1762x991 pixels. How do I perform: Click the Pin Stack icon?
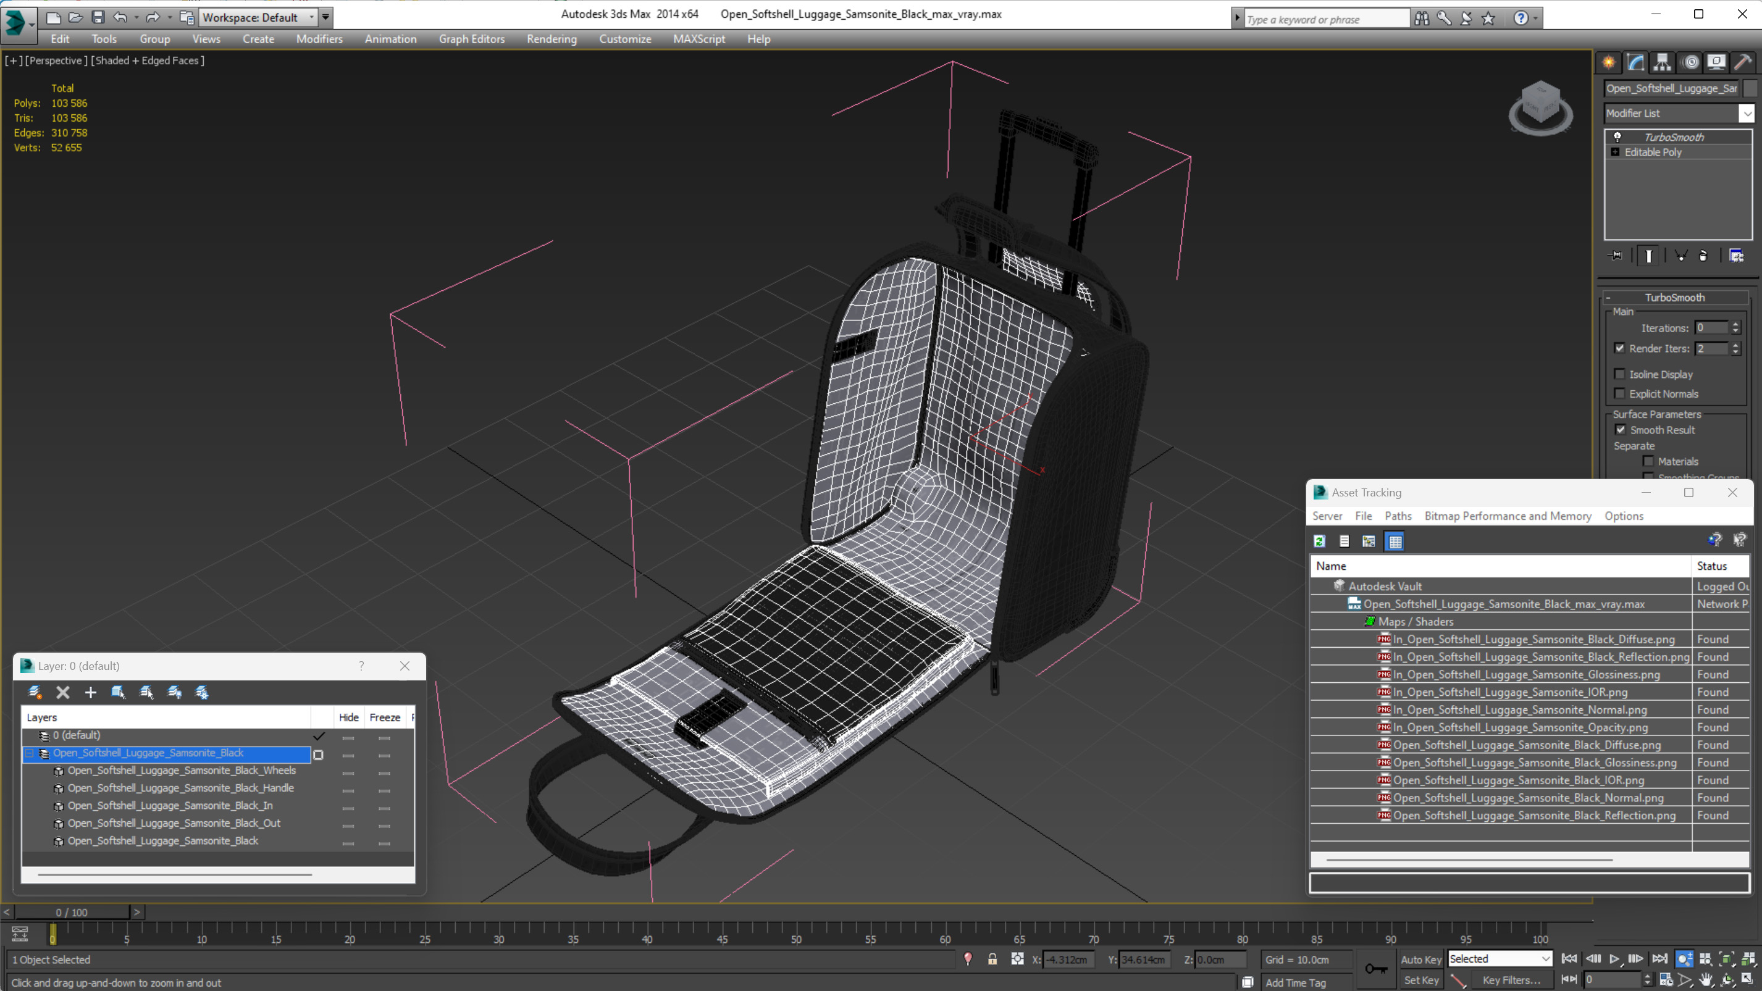[1616, 256]
